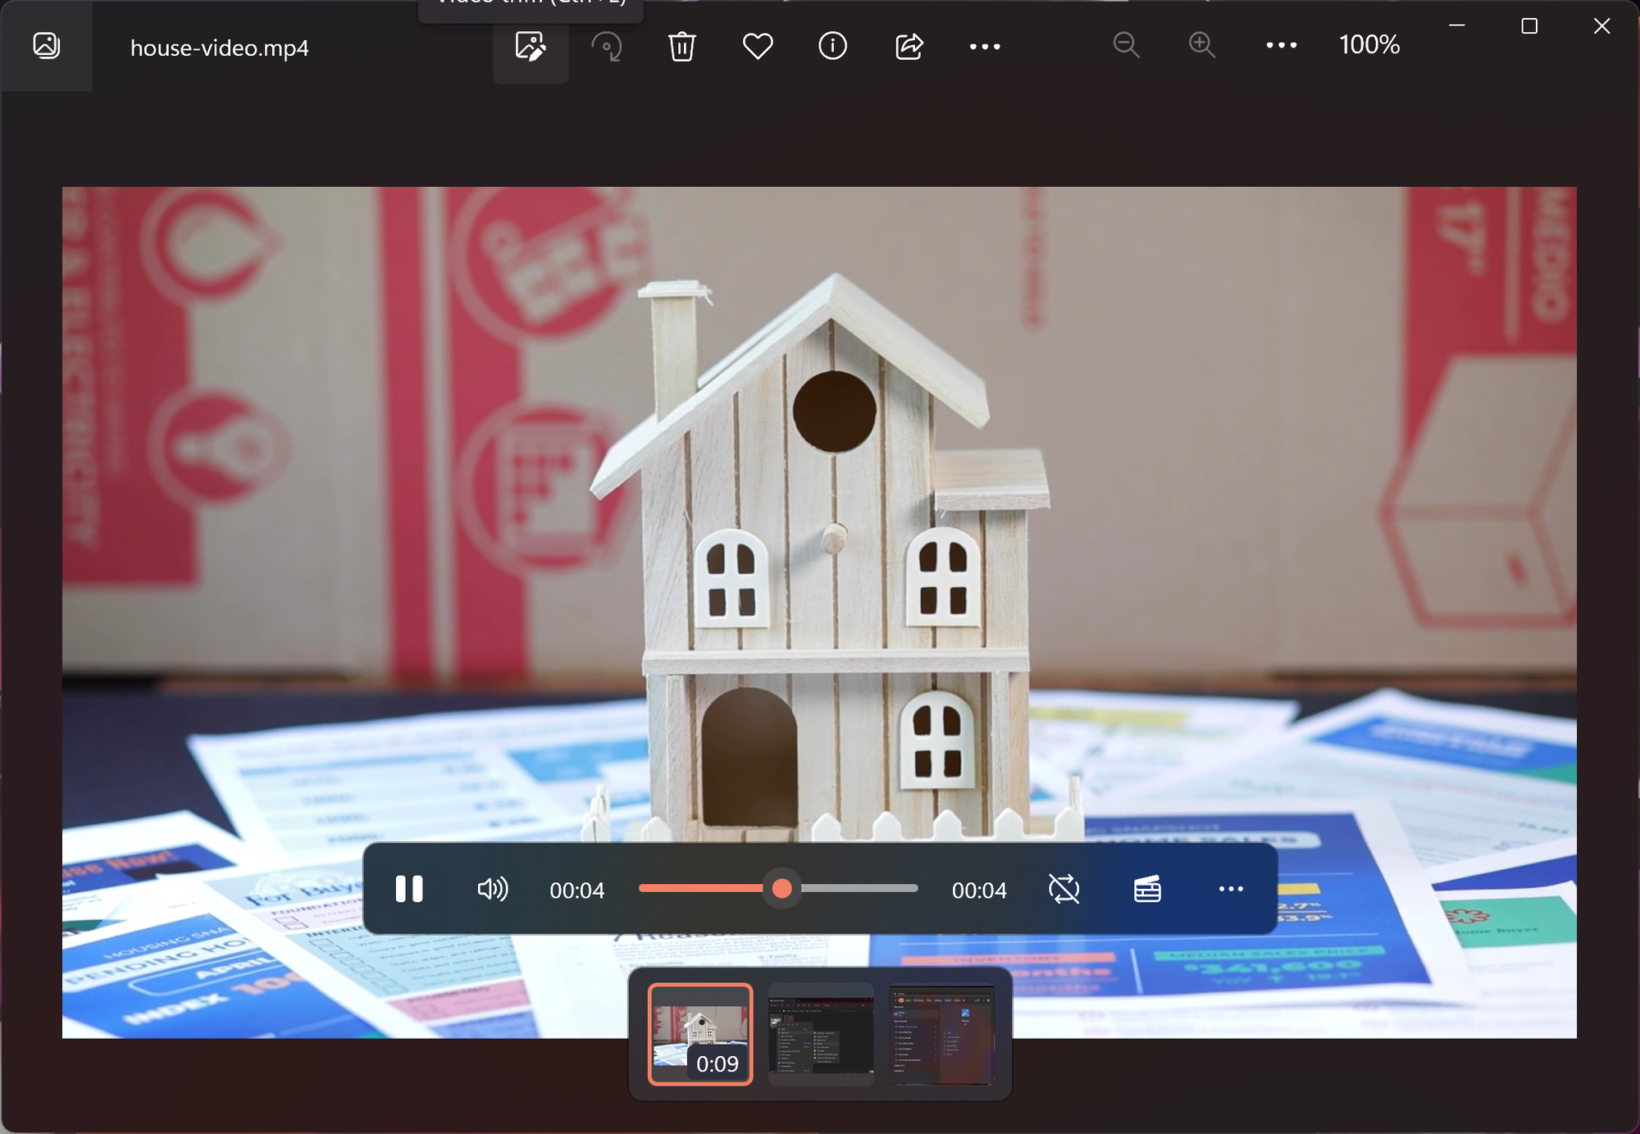This screenshot has height=1134, width=1640.
Task: Close the Photos window
Action: coord(1601,26)
